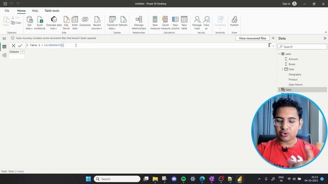Dismiss the auto recovery notification bar
The width and height of the screenshot is (328, 184).
pos(273,38)
